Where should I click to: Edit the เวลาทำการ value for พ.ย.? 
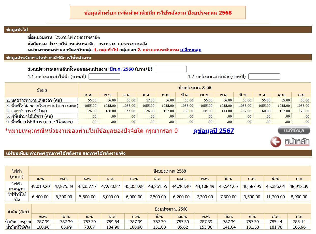coord(108,111)
